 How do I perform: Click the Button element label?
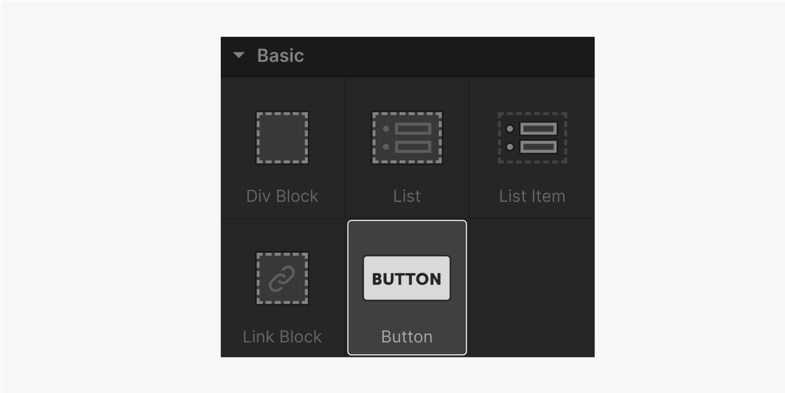pyautogui.click(x=407, y=337)
